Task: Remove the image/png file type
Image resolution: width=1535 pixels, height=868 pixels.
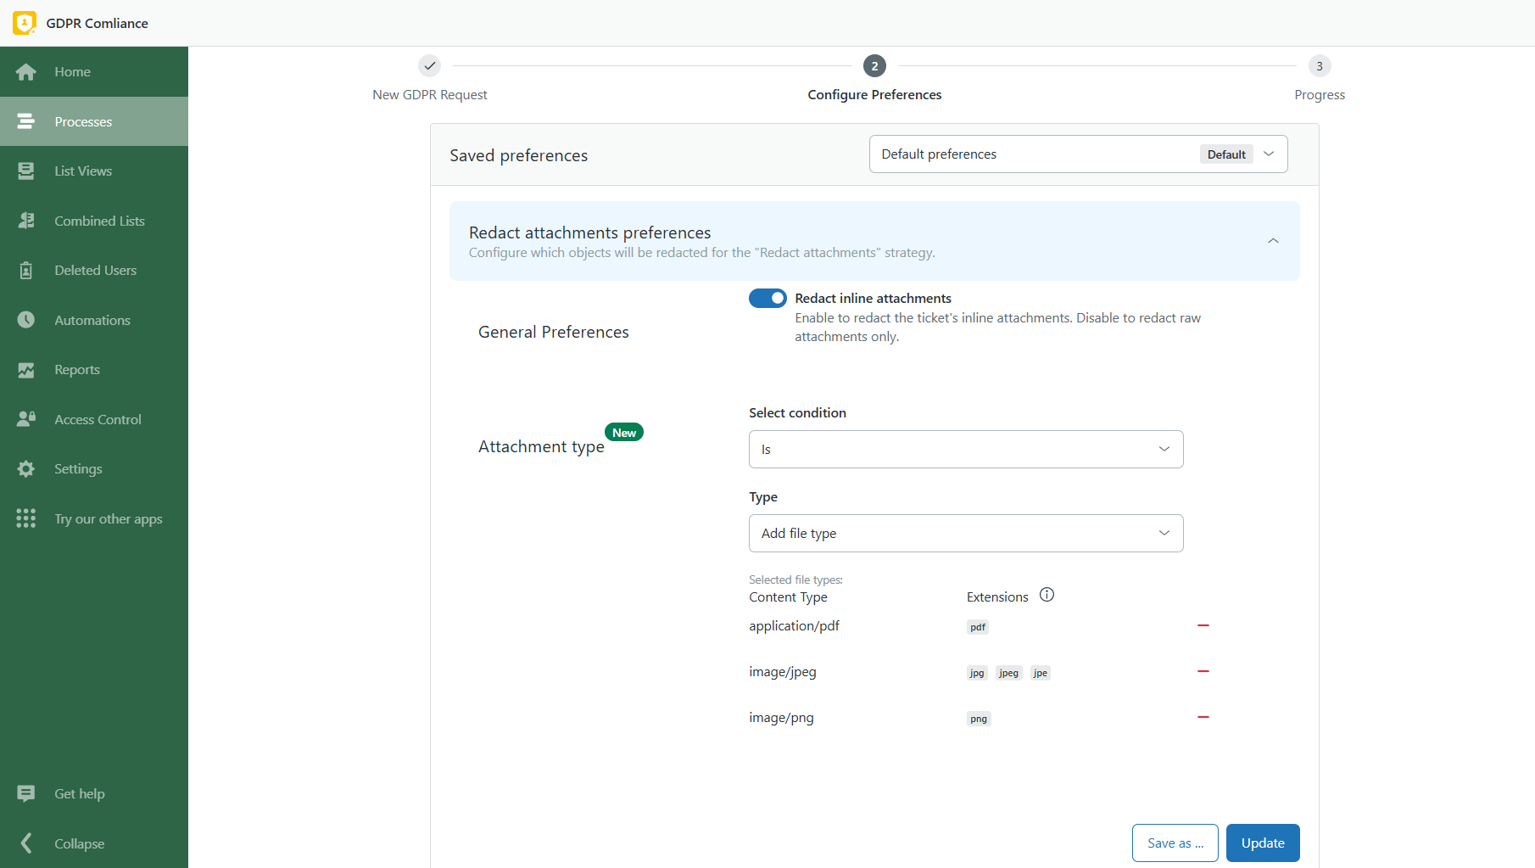Action: (x=1203, y=717)
